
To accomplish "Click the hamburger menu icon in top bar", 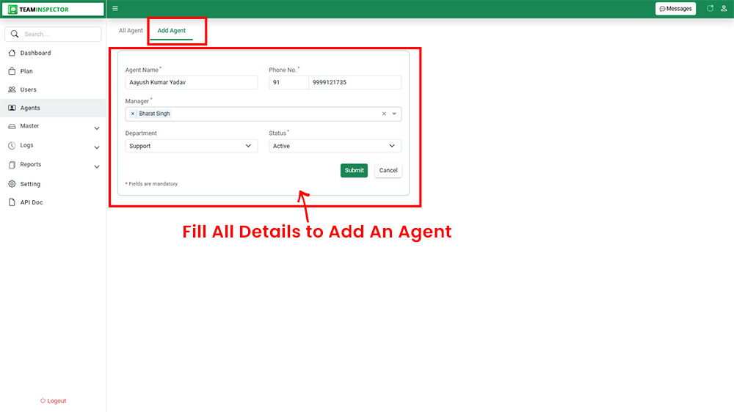I will pyautogui.click(x=115, y=9).
